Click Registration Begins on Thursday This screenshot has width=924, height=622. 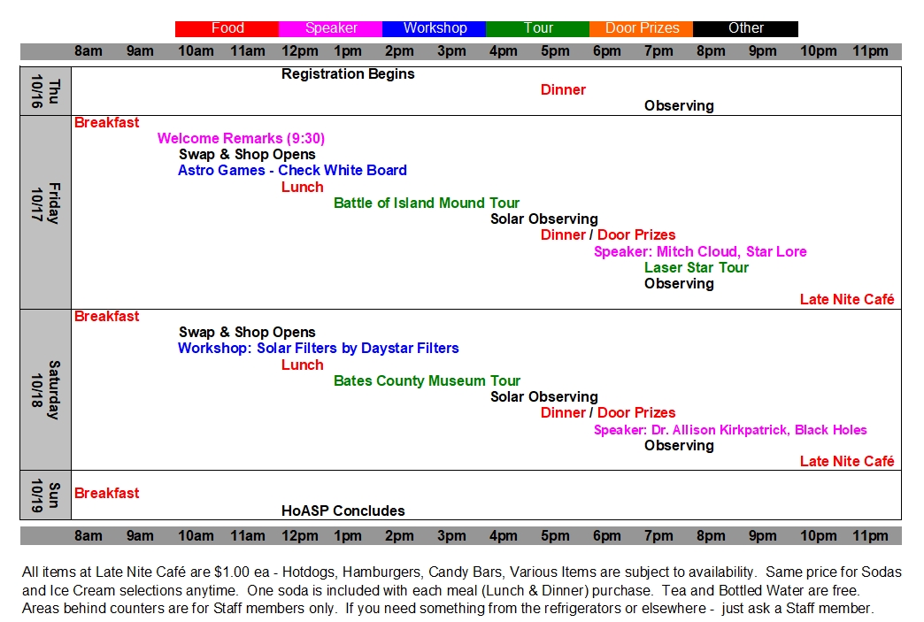click(348, 74)
